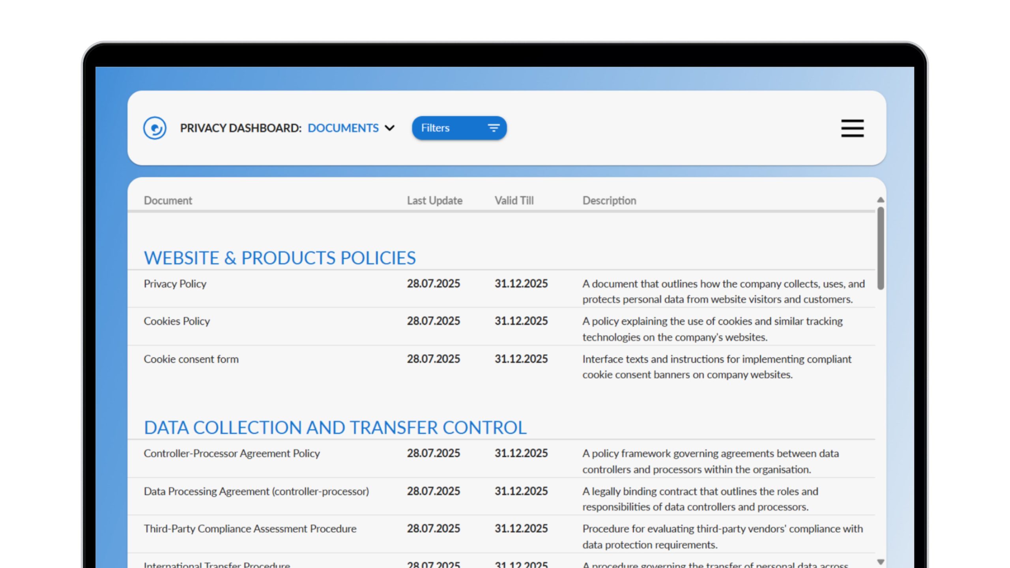Open the hamburger menu
Viewport: 1010px width, 568px height.
852,128
